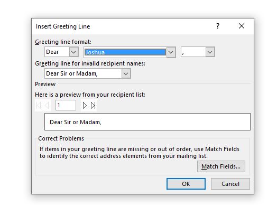Cancel the greeting line dialog
Image resolution: width=277 pixels, height=215 pixels.
click(x=230, y=184)
